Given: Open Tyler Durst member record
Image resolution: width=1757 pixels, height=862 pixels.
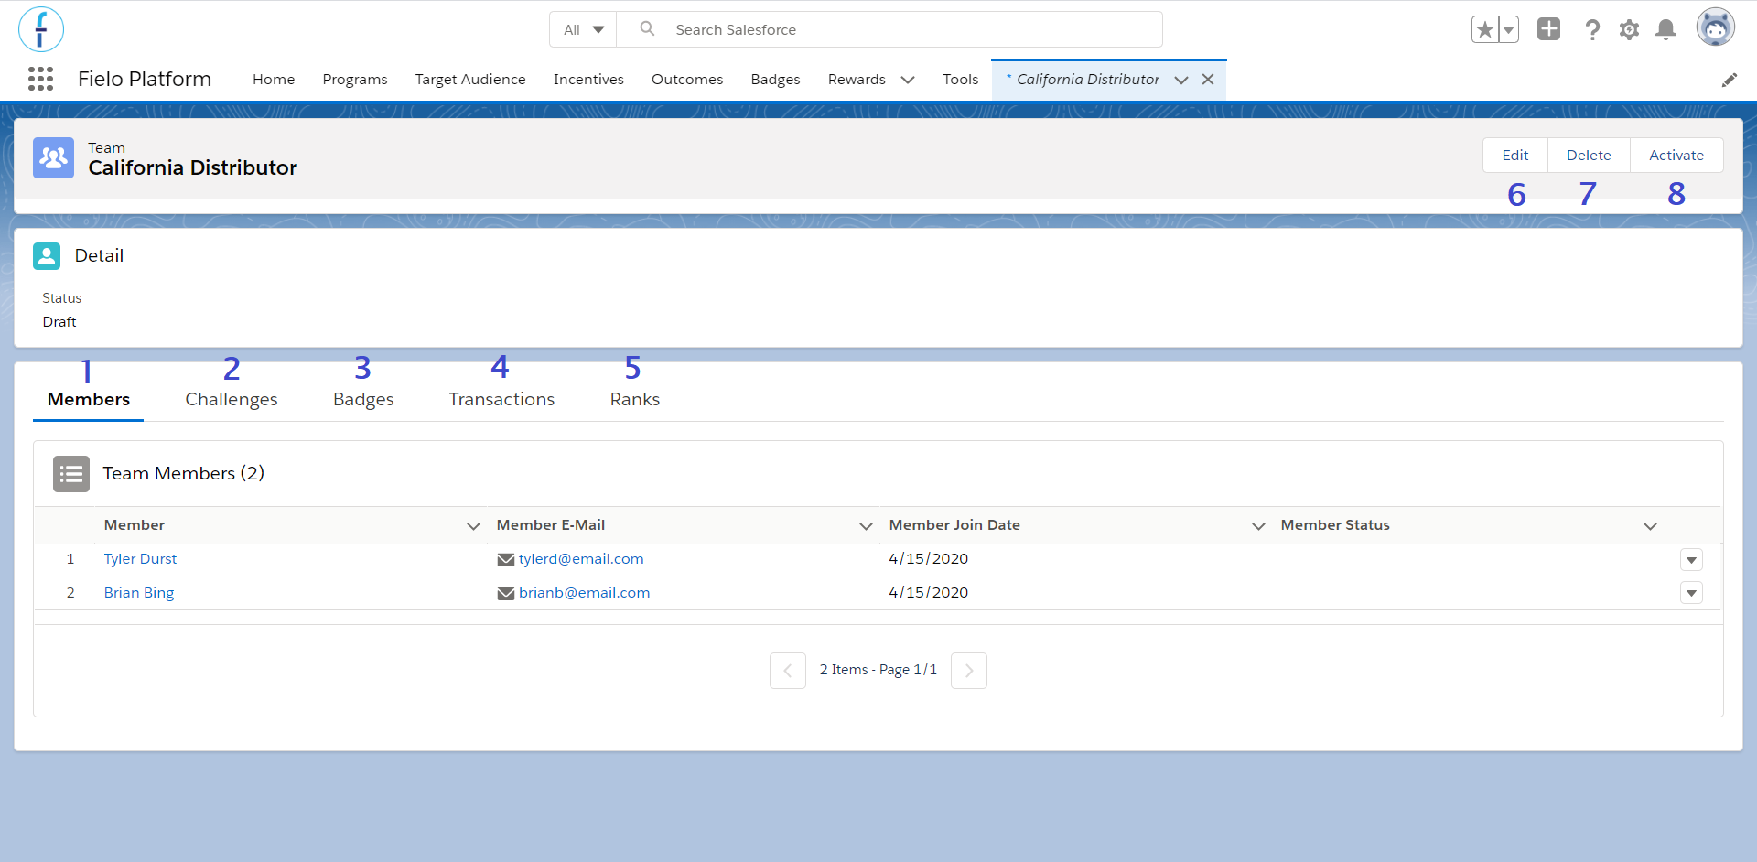Looking at the screenshot, I should [140, 559].
